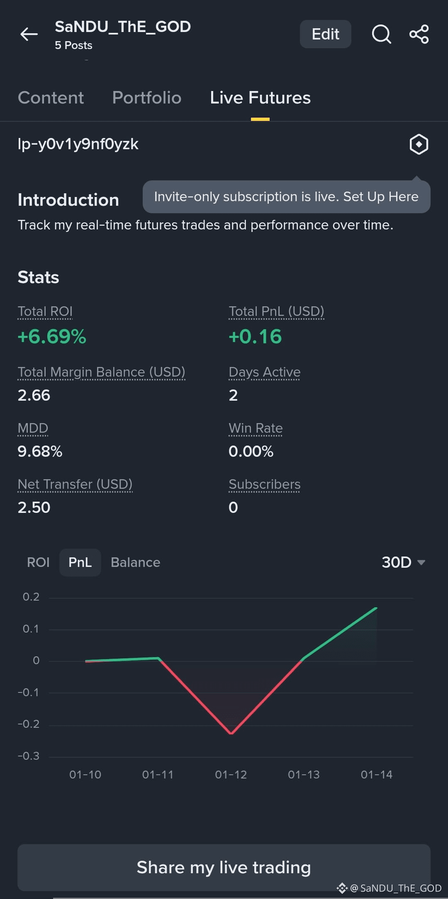Tap the MDD label for explanation
Viewport: 448px width, 899px height.
click(x=33, y=428)
